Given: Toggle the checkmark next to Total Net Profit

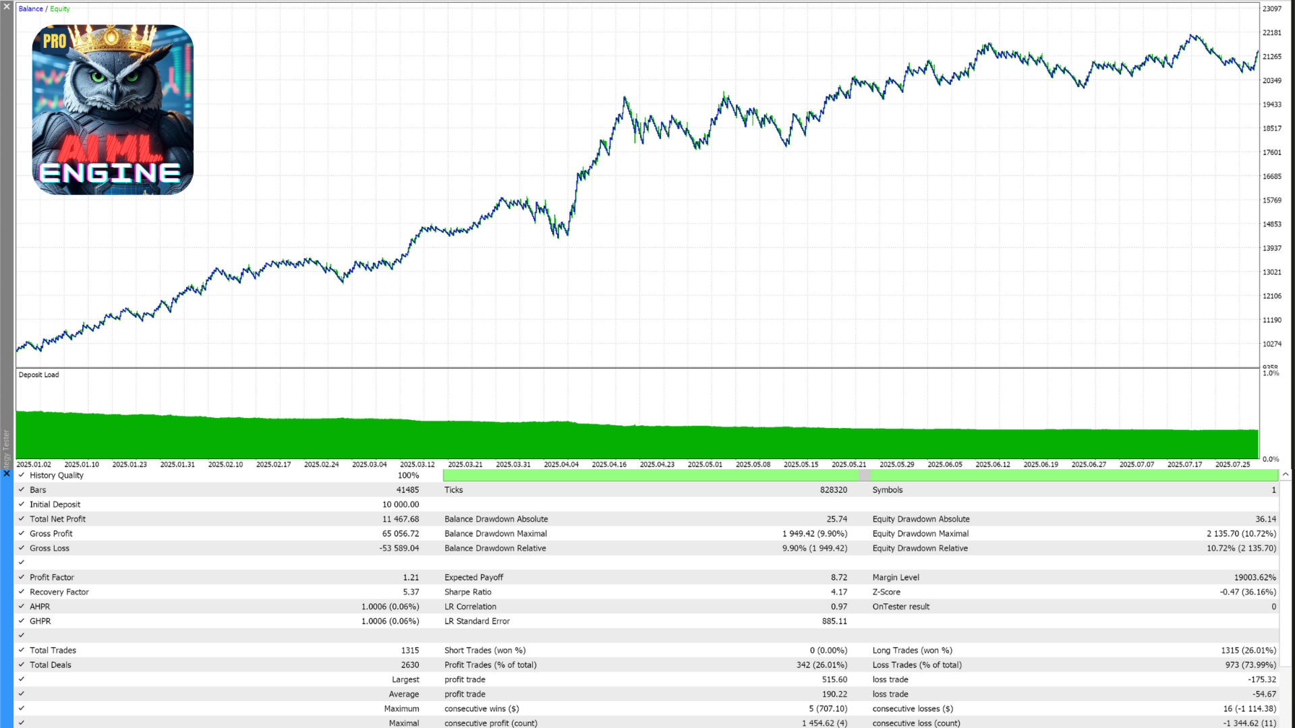Looking at the screenshot, I should (x=22, y=519).
